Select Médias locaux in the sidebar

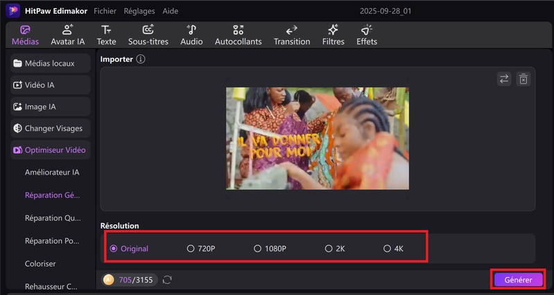coord(51,64)
